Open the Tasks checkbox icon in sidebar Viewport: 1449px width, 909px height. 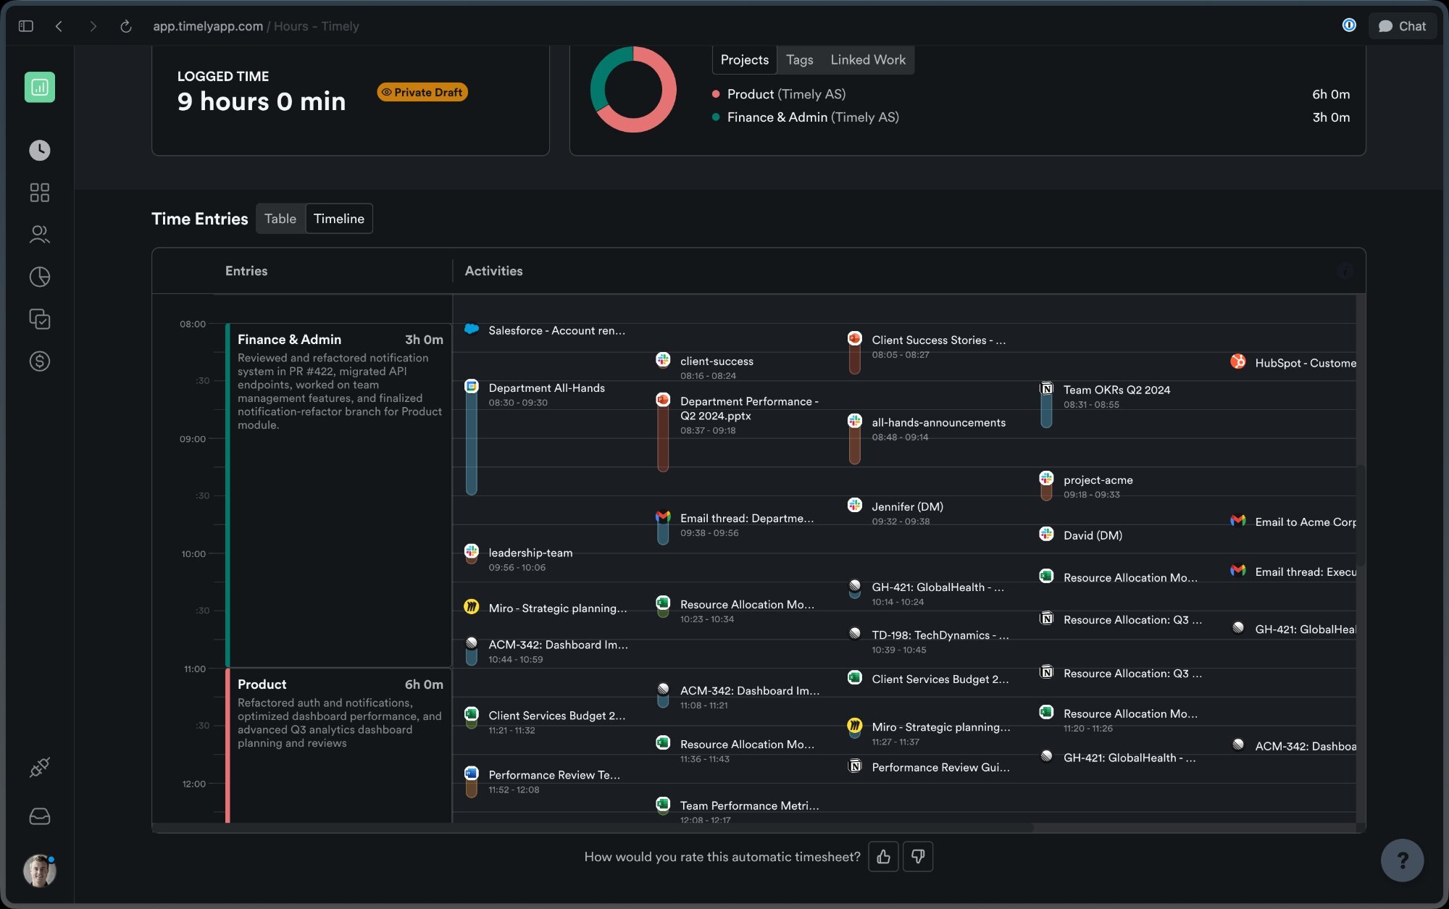[x=40, y=319]
